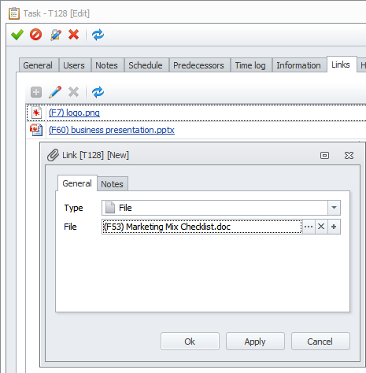The image size is (366, 373).
Task: Open the Type dropdown arrow
Action: coord(334,208)
